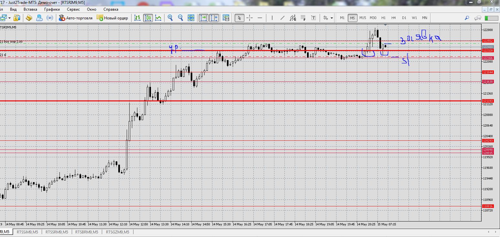500x237 pixels.
Task: Restore the inner chart window
Action: (x=491, y=9)
